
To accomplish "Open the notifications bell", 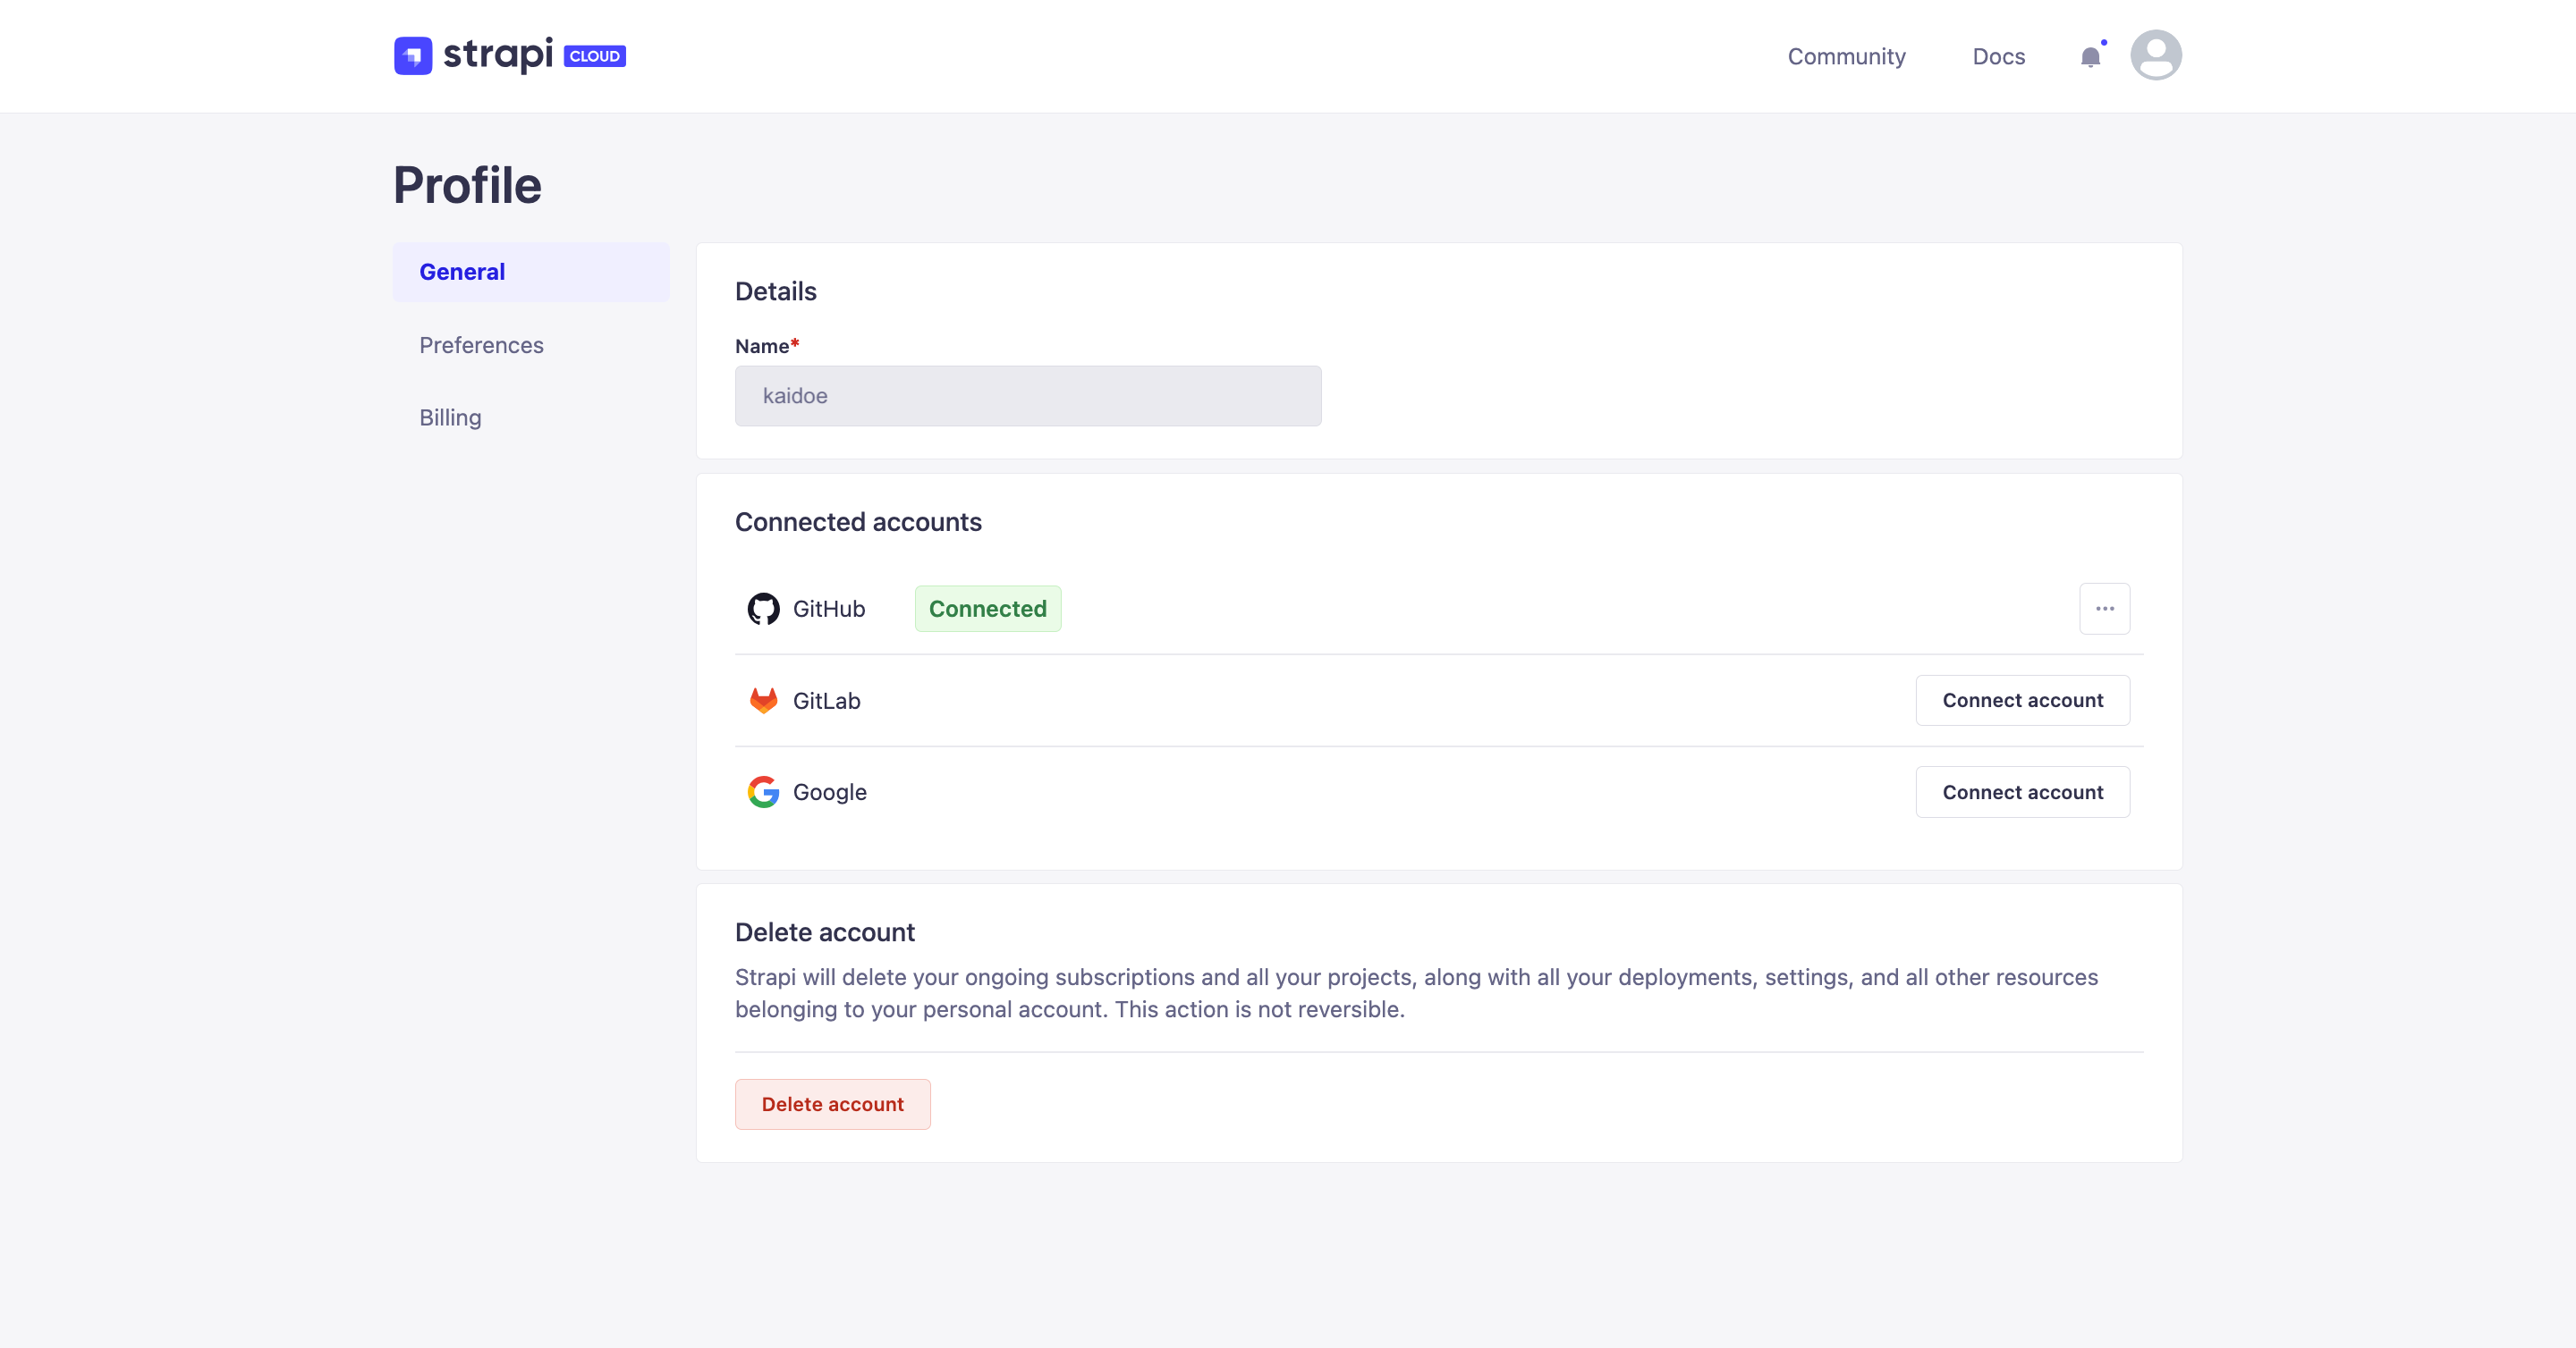I will point(2091,56).
